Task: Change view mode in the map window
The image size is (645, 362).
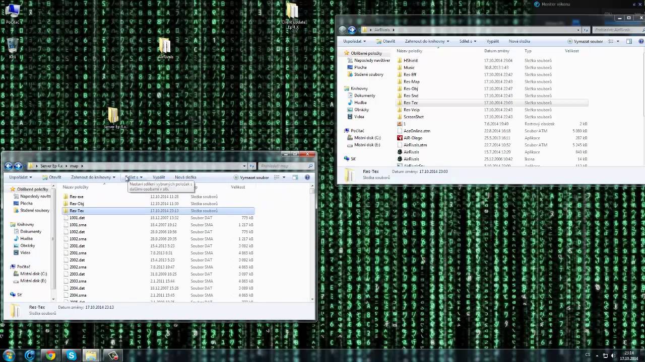Action: pos(277,177)
